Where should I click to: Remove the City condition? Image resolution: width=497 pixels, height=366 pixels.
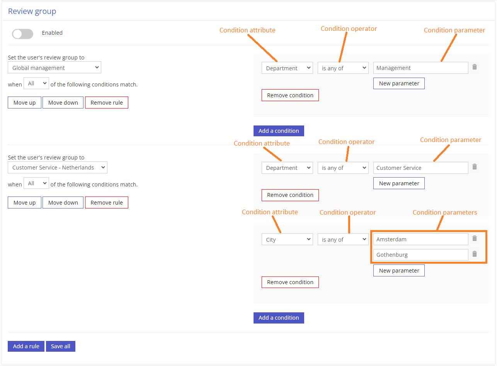coord(290,282)
